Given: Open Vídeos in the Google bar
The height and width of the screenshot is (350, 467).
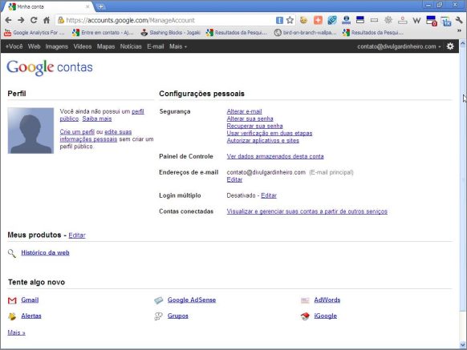Looking at the screenshot, I should tap(83, 46).
